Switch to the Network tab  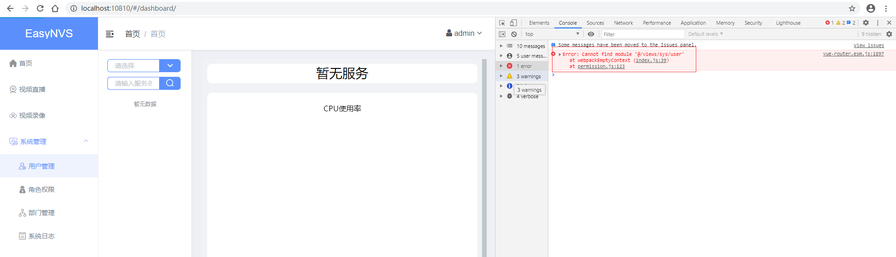click(x=623, y=23)
